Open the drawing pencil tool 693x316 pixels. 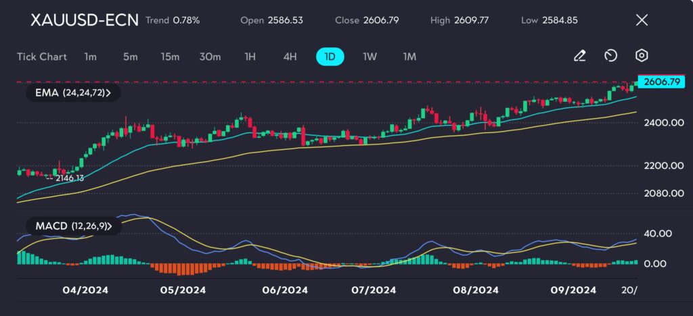coord(579,56)
